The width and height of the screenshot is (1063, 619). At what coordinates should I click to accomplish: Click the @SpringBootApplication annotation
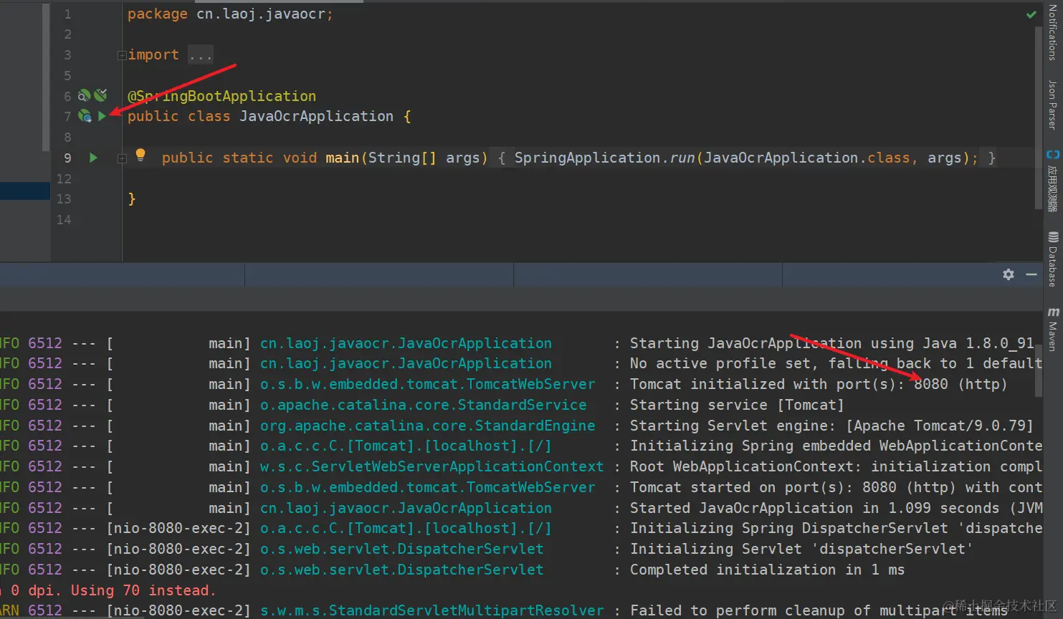click(221, 96)
